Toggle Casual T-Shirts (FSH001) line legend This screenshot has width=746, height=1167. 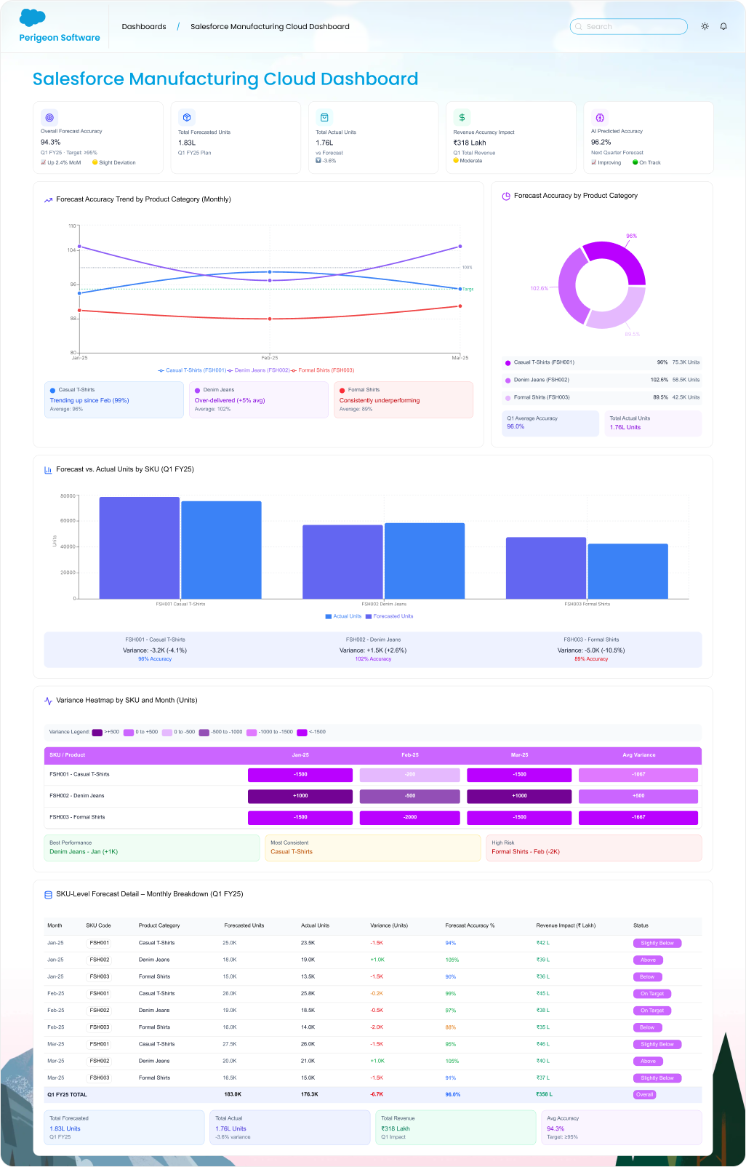(192, 370)
